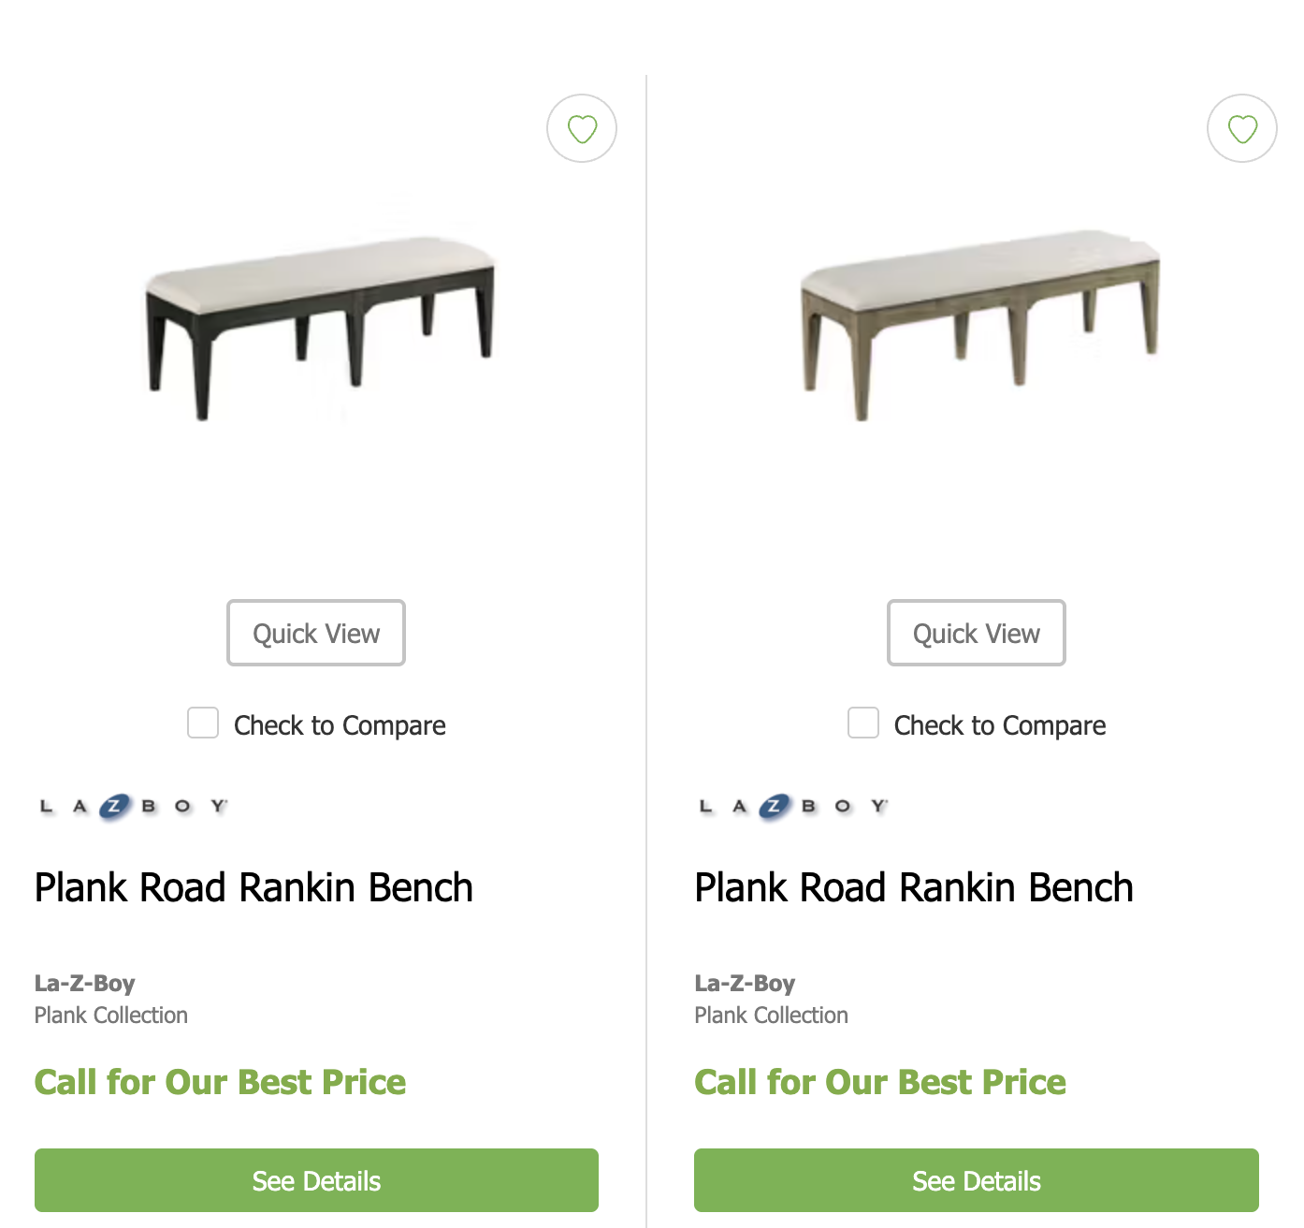Click the La-Z-Boy logo under the black bench
The image size is (1304, 1228).
tap(134, 806)
